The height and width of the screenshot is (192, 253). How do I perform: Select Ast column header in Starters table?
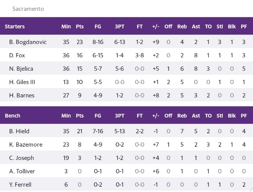coord(196,26)
